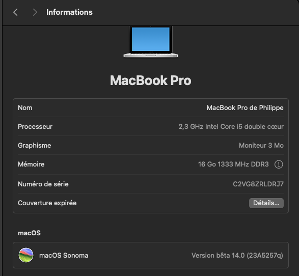
Task: Click the macOS section heading
Action: (29, 233)
